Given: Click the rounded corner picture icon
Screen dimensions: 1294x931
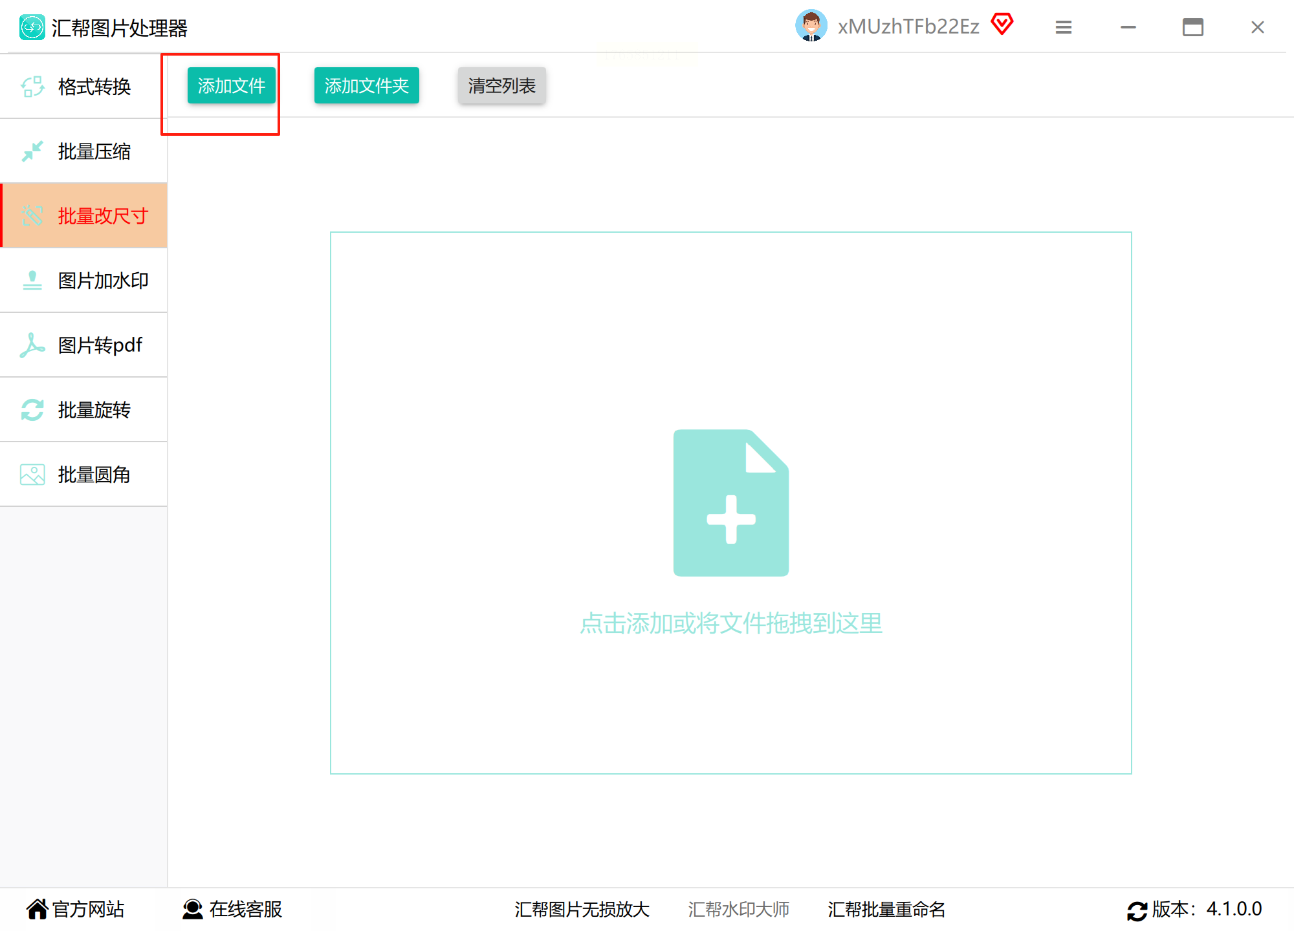Looking at the screenshot, I should pos(32,475).
